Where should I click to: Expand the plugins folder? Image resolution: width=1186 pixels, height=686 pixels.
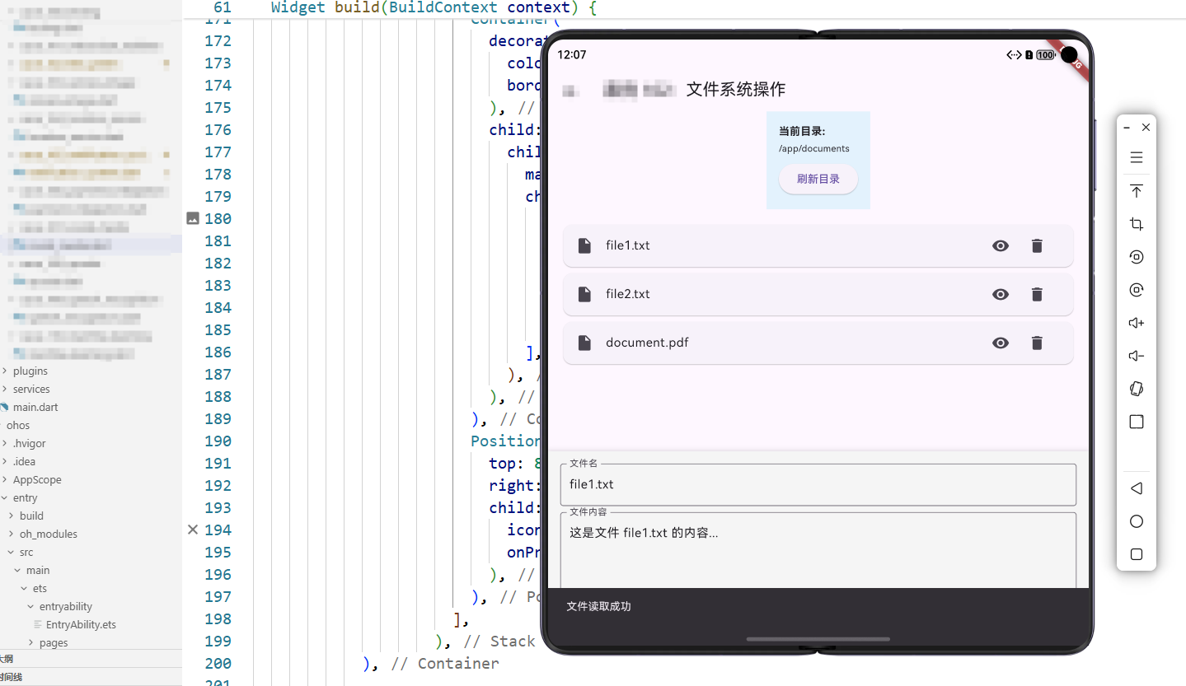[5, 371]
